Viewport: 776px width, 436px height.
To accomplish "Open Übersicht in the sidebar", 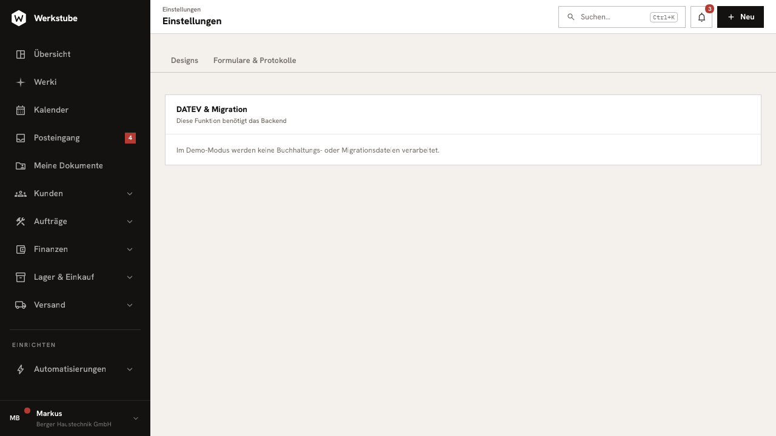I will (75, 54).
